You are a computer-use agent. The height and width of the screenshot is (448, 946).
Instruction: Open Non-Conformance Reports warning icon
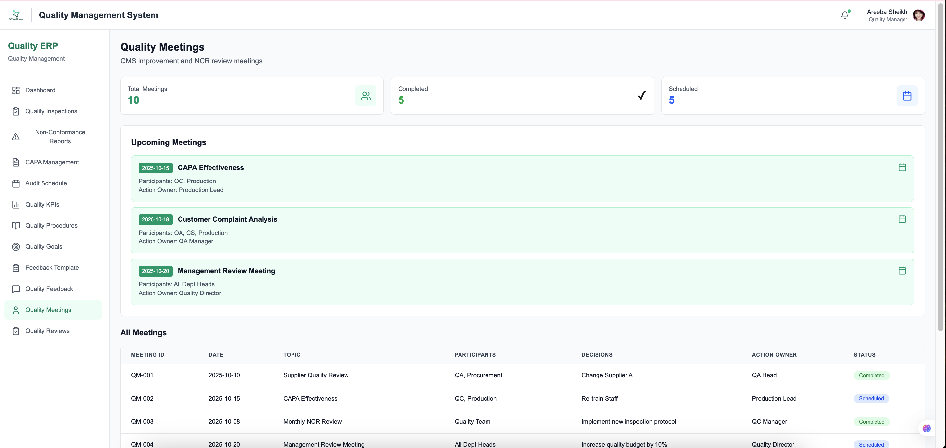pos(16,137)
